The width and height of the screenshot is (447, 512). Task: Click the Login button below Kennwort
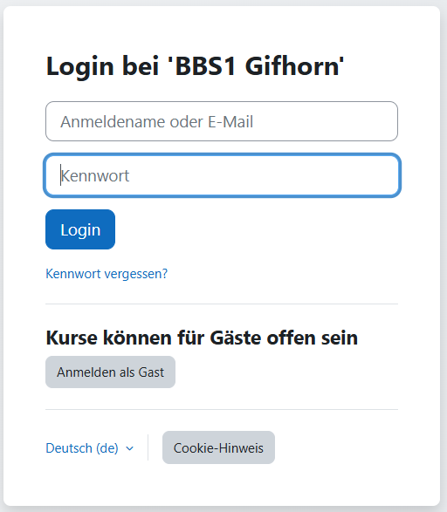[80, 229]
